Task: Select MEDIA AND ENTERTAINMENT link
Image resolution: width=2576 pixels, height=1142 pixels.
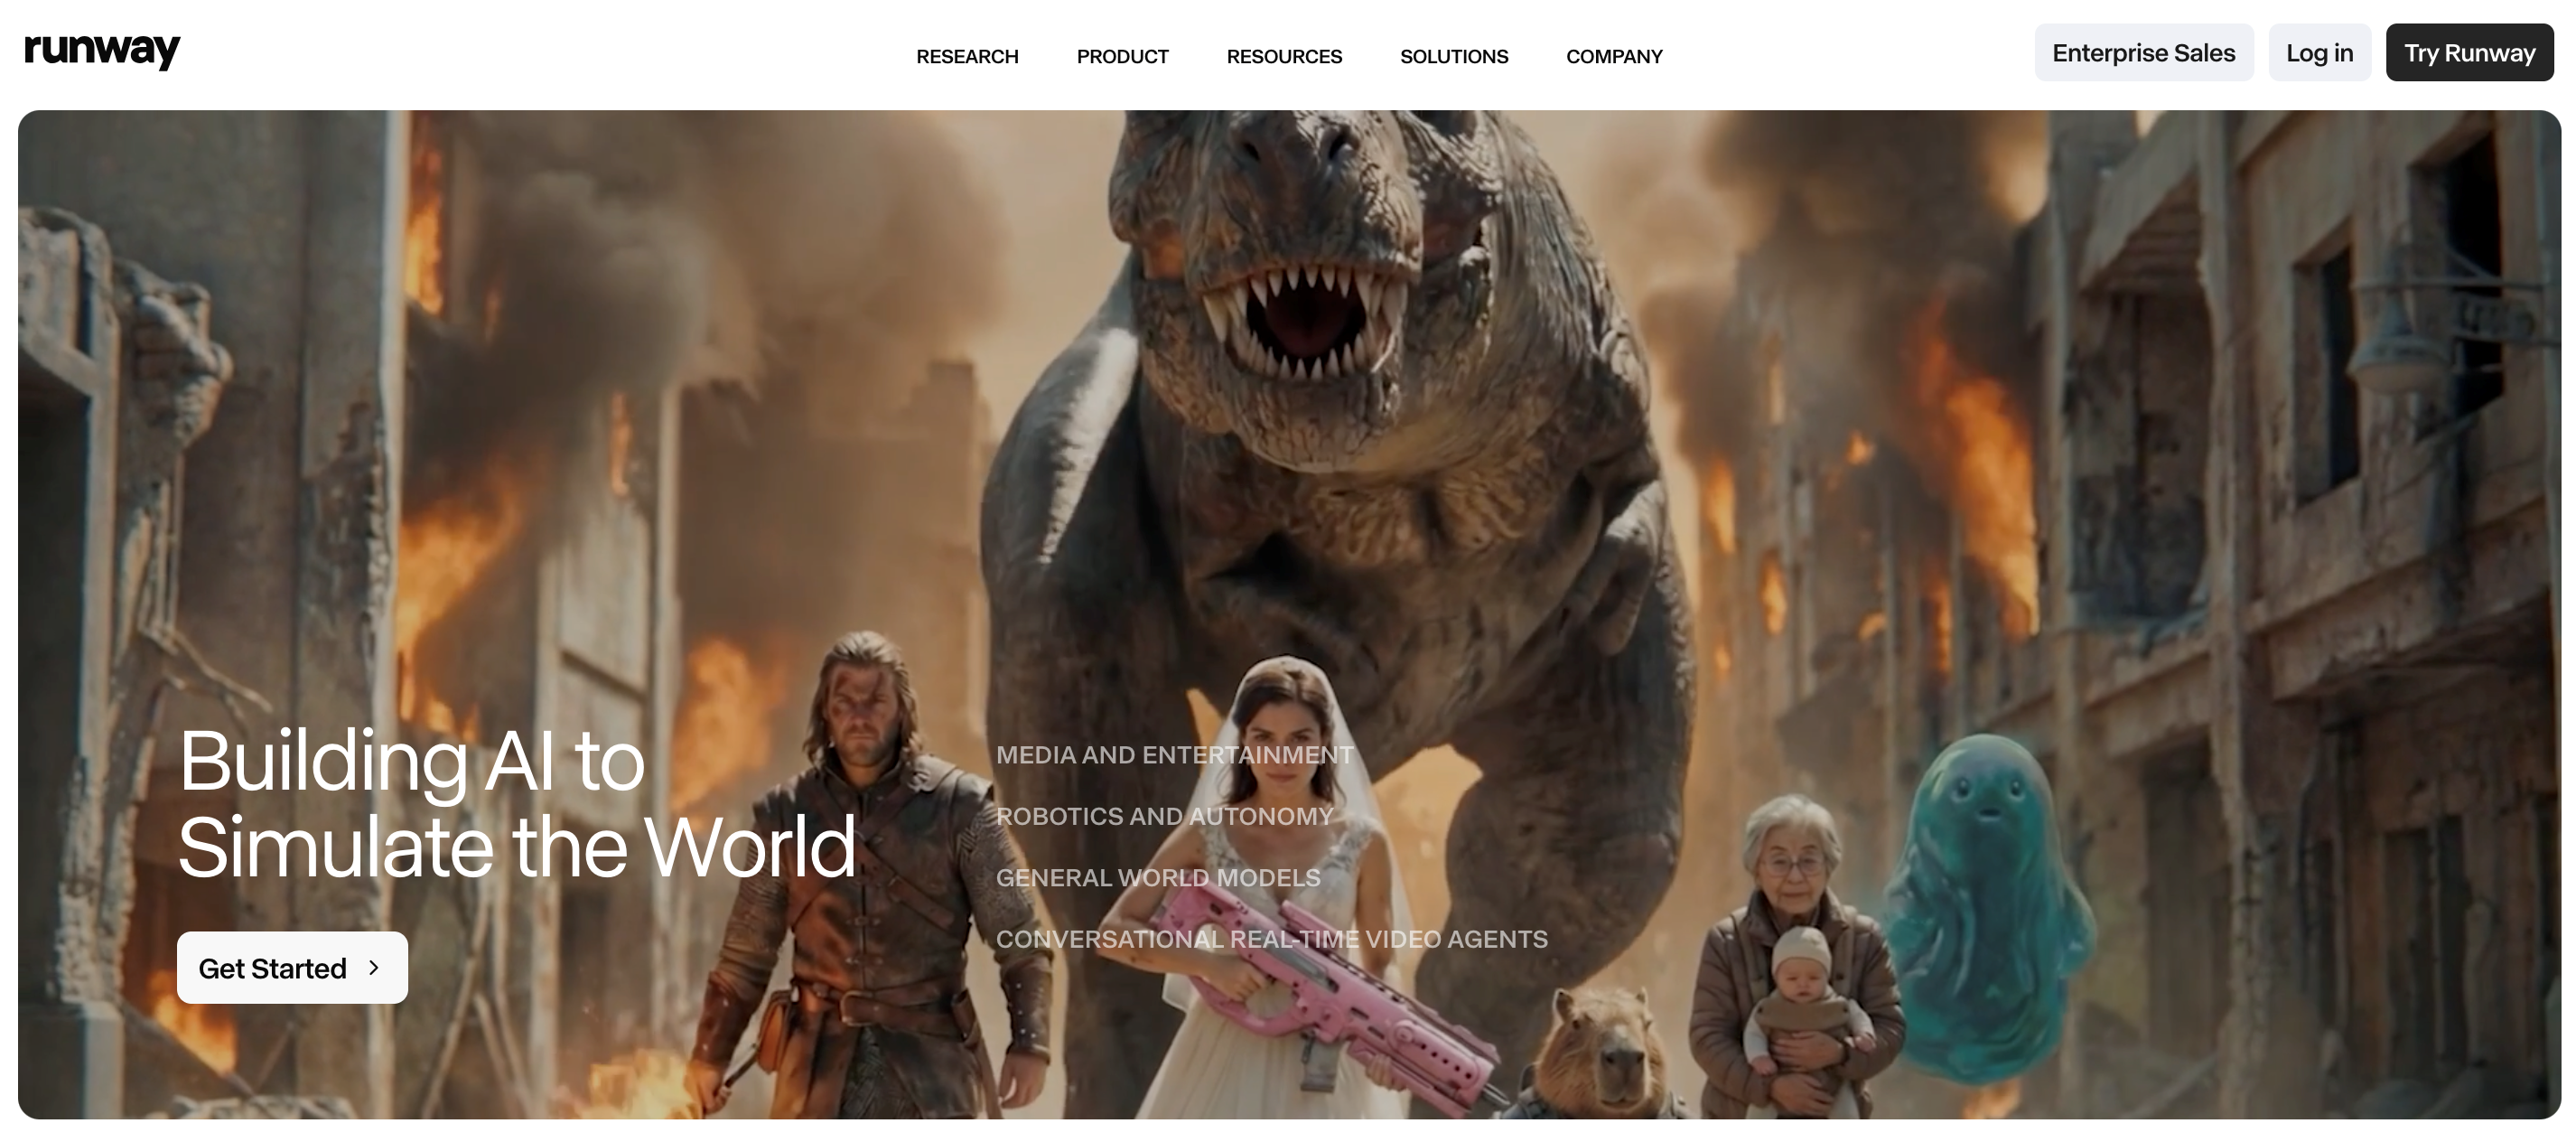Action: [x=1173, y=755]
